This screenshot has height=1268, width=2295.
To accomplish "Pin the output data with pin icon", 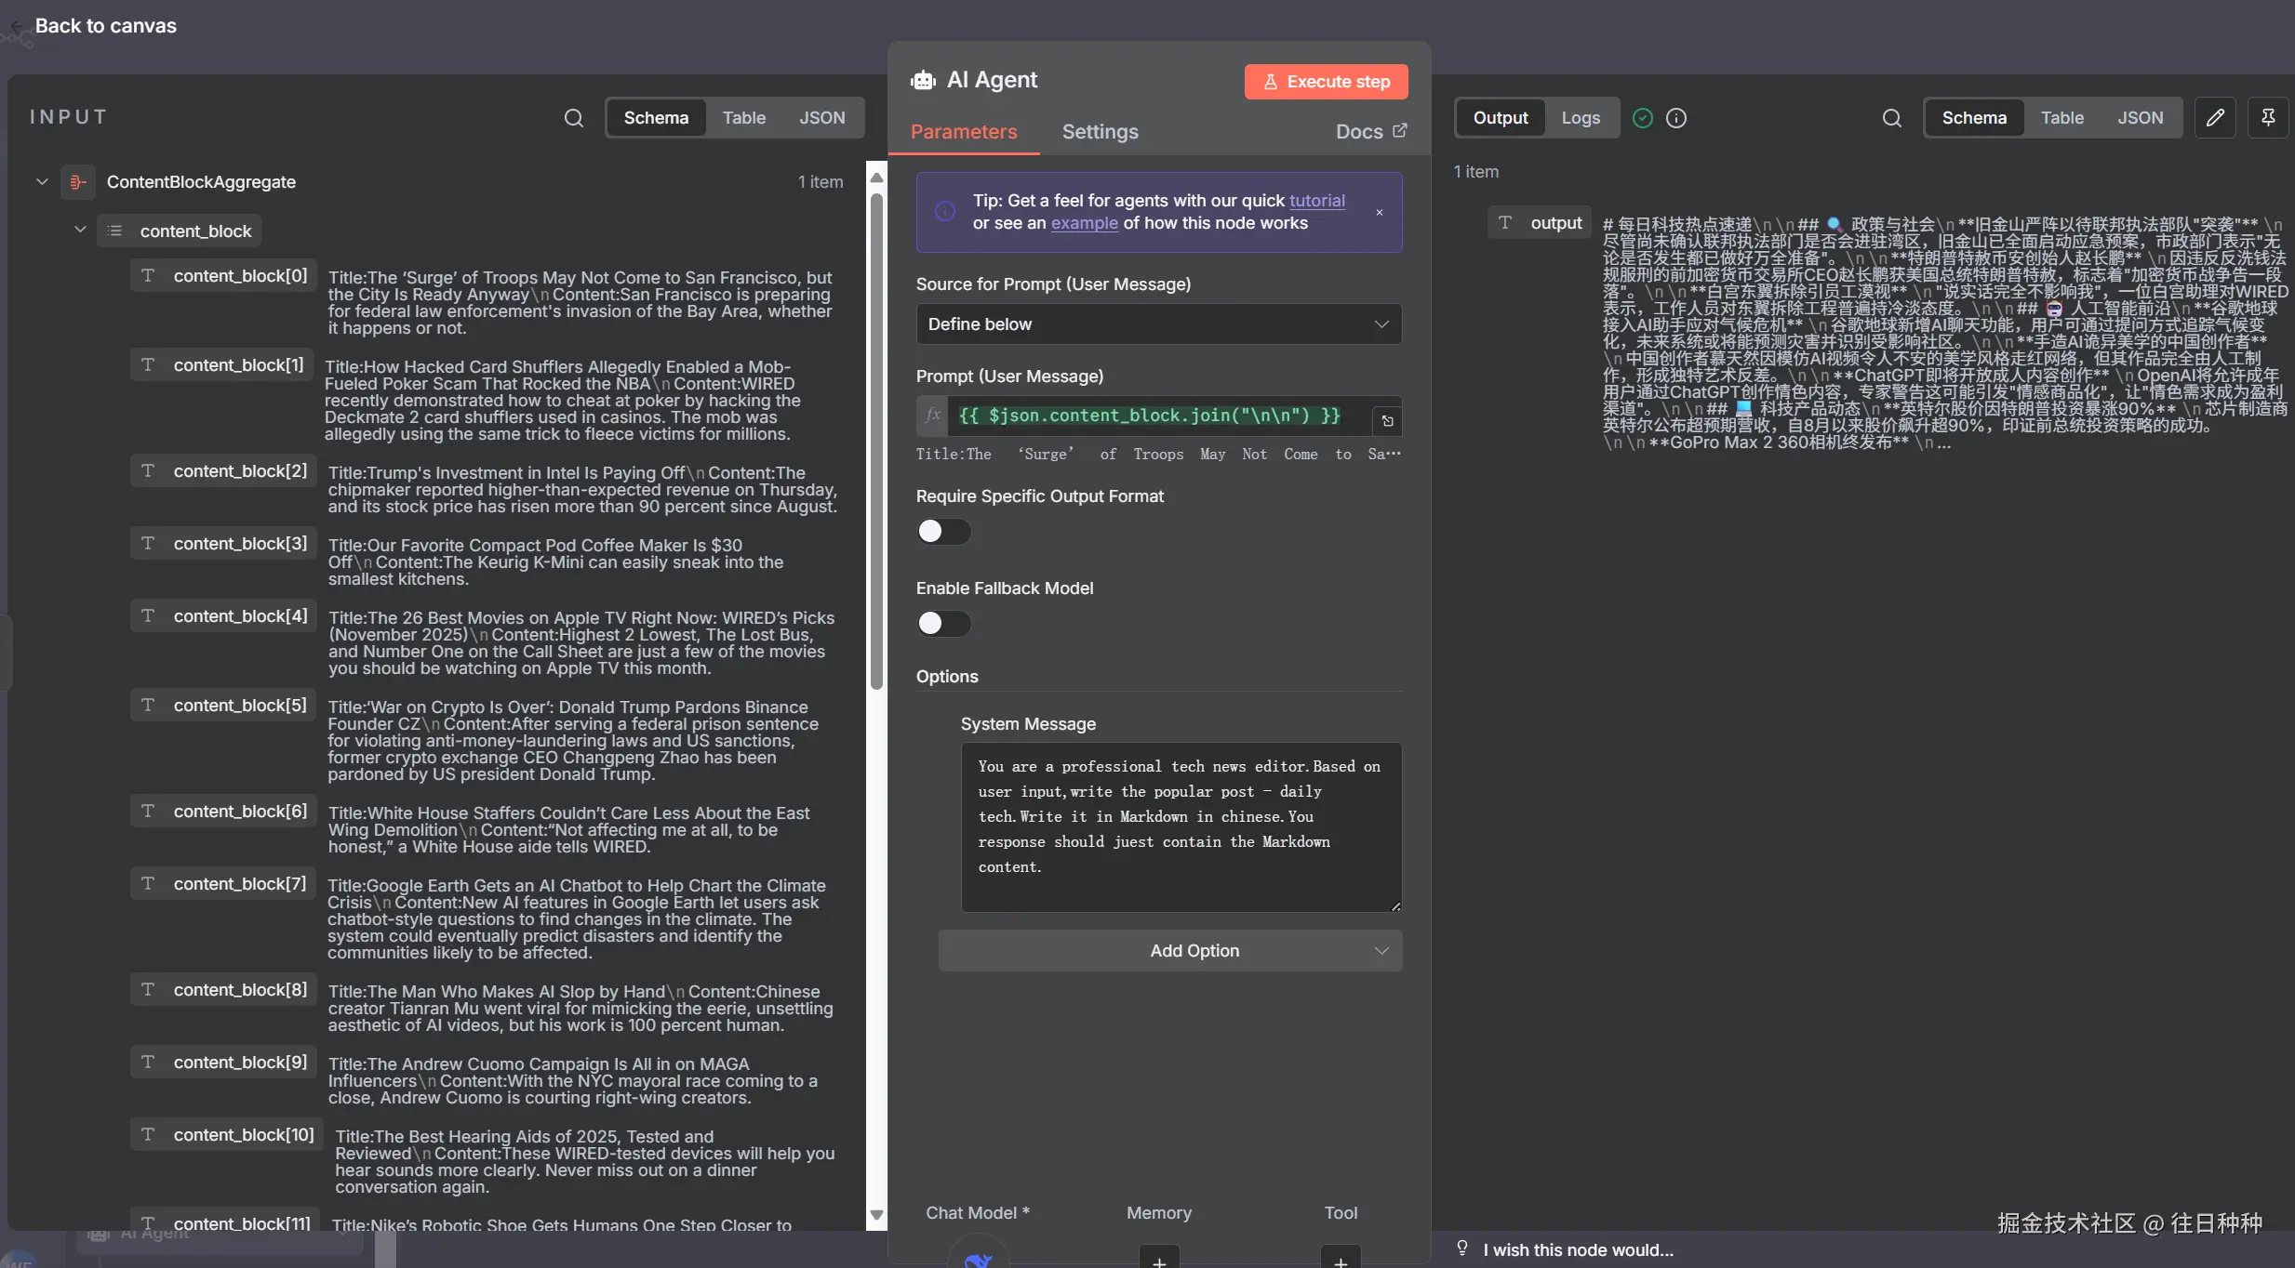I will pyautogui.click(x=2268, y=118).
